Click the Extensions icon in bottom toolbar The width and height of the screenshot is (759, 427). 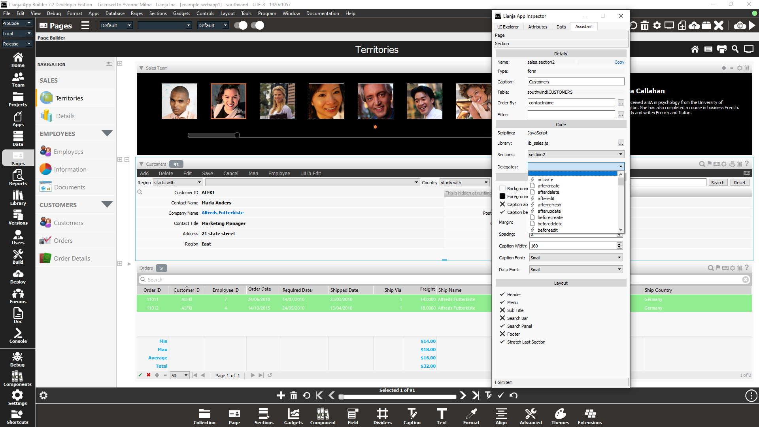point(590,416)
